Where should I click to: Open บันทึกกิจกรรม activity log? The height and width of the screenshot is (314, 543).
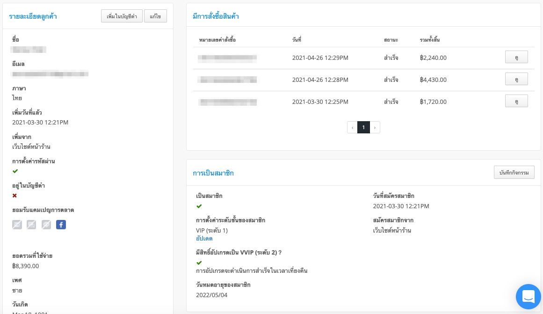(x=514, y=173)
